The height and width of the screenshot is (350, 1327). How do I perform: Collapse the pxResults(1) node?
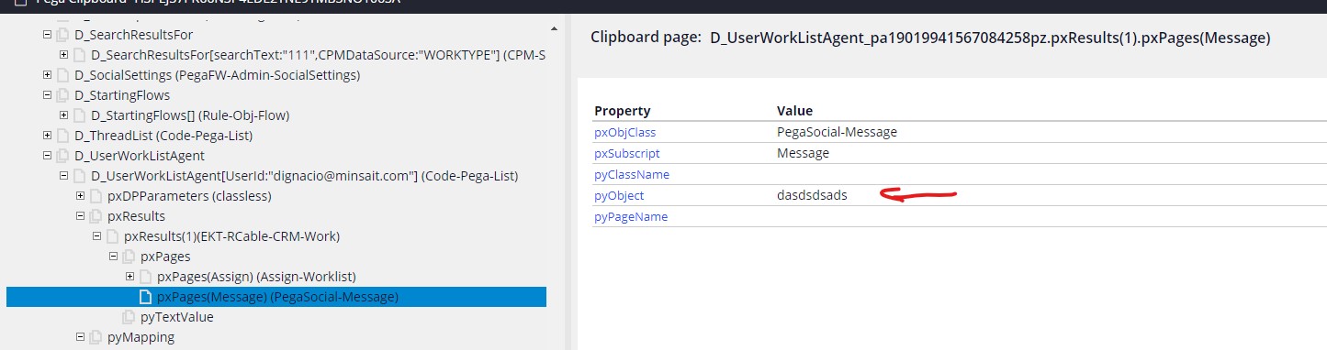point(97,236)
